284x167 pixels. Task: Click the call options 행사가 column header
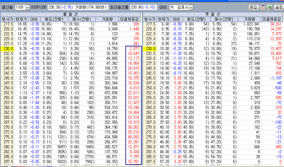(x=7, y=19)
